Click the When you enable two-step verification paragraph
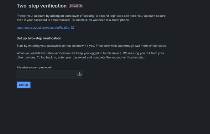Image resolution: width=210 pixels, height=134 pixels. coord(90,55)
